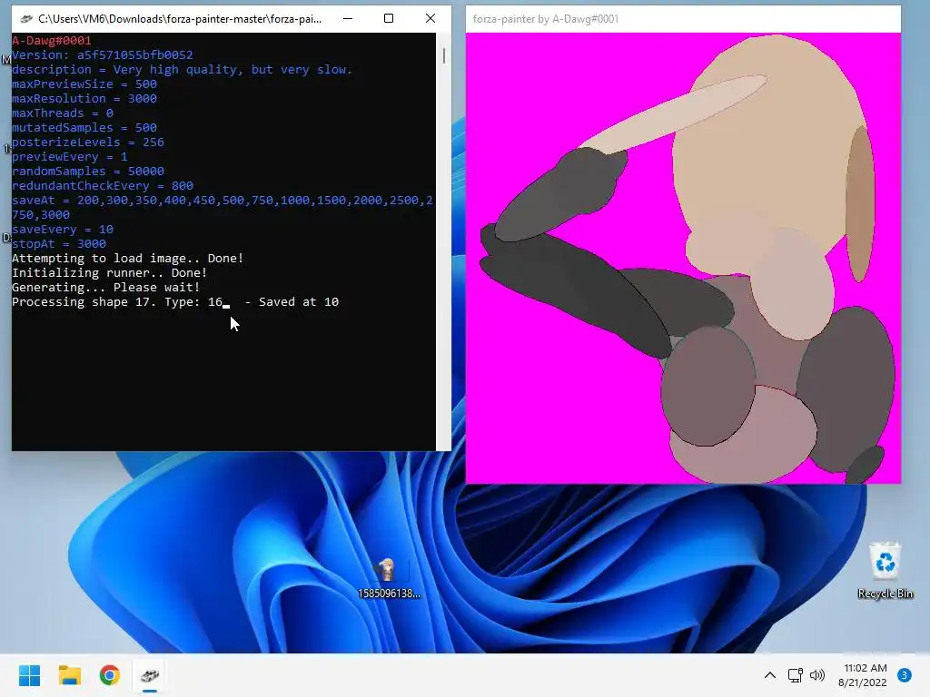
Task: Maximize the forza-painter console window
Action: (x=389, y=19)
